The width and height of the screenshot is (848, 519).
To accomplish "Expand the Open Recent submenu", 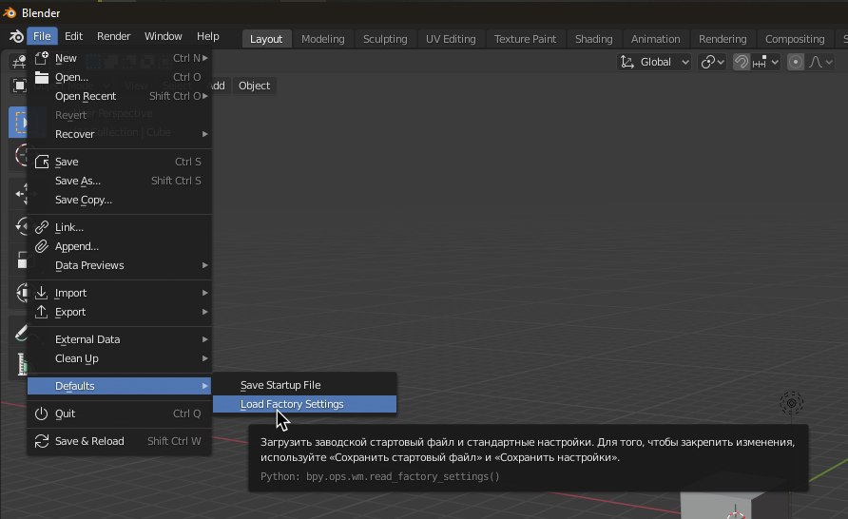I will click(119, 96).
